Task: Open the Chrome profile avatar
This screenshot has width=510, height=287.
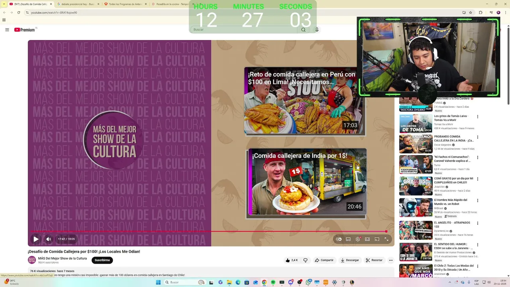Action: pyautogui.click(x=498, y=12)
